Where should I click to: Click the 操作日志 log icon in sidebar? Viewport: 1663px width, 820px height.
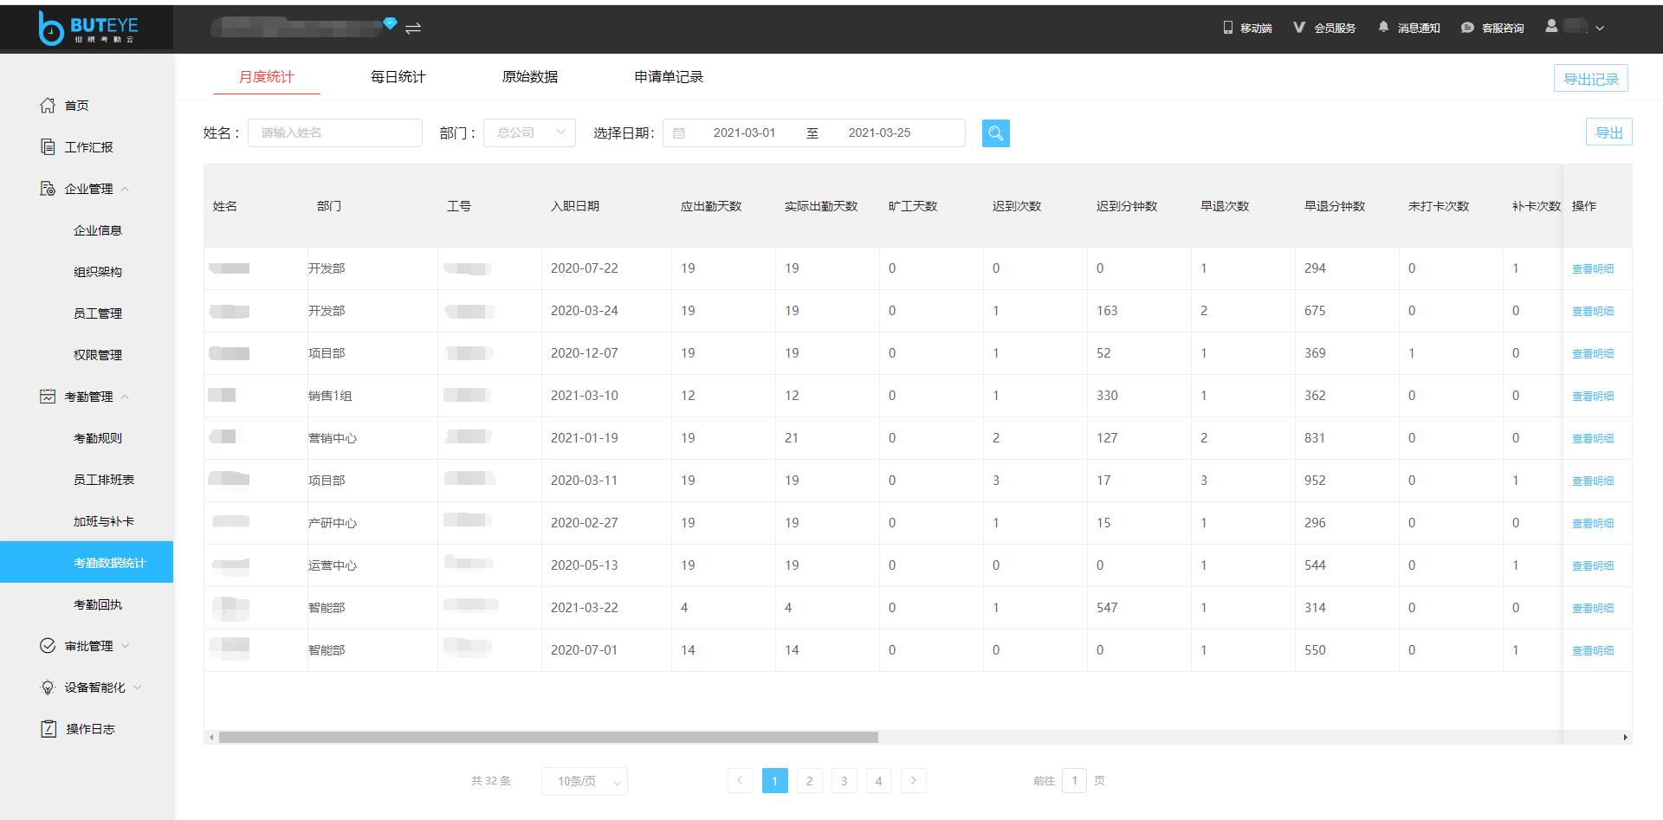[x=49, y=728]
